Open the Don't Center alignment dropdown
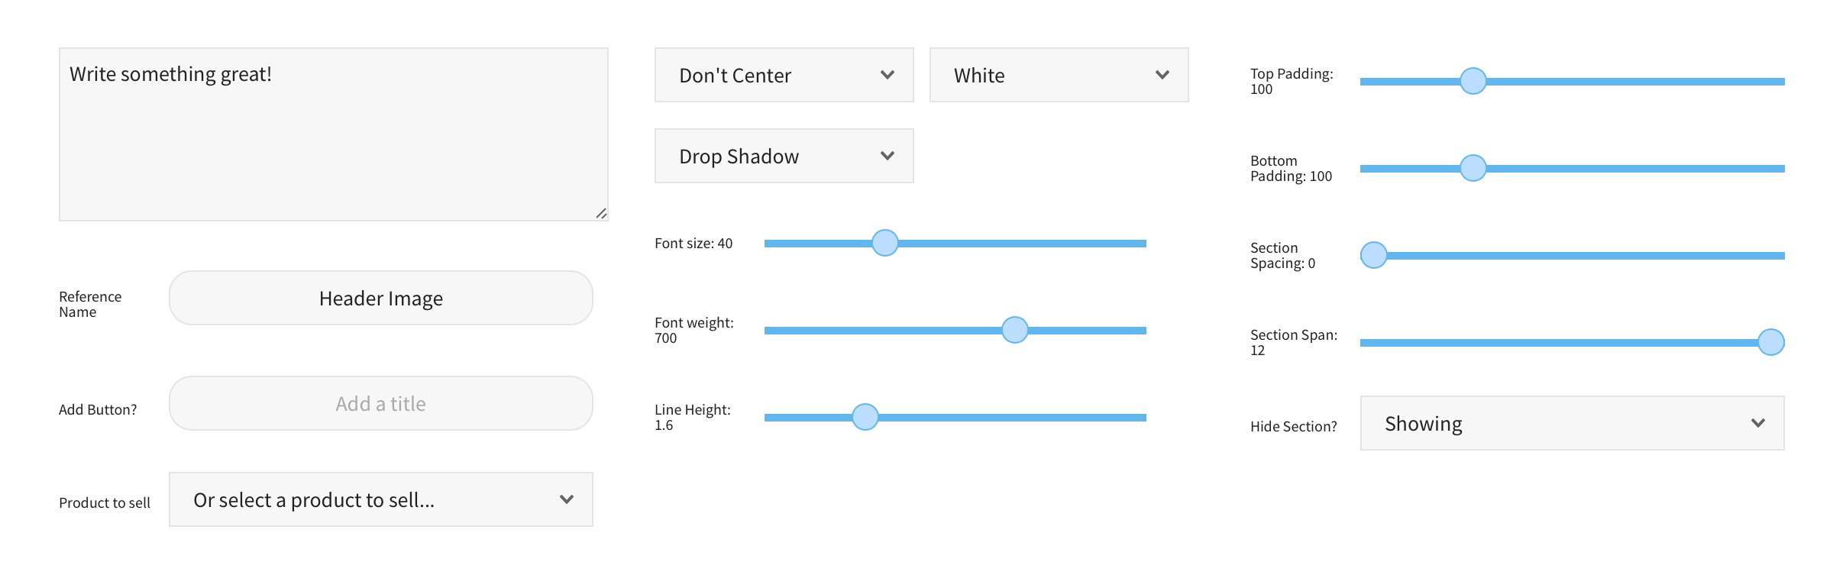 (783, 74)
